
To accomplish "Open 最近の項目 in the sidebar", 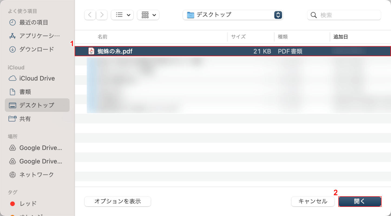I will [37, 22].
